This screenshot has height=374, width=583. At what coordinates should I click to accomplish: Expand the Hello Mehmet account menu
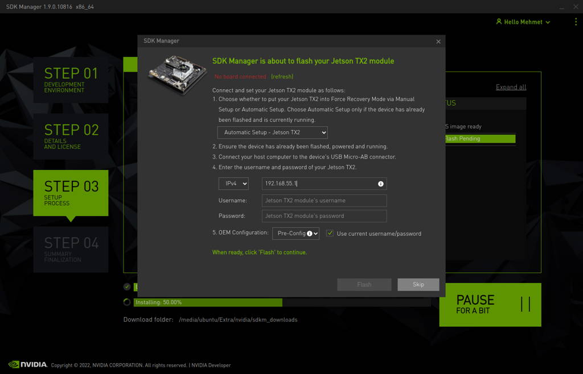pos(523,22)
